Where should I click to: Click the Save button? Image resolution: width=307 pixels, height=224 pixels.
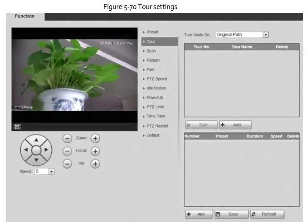(232, 214)
